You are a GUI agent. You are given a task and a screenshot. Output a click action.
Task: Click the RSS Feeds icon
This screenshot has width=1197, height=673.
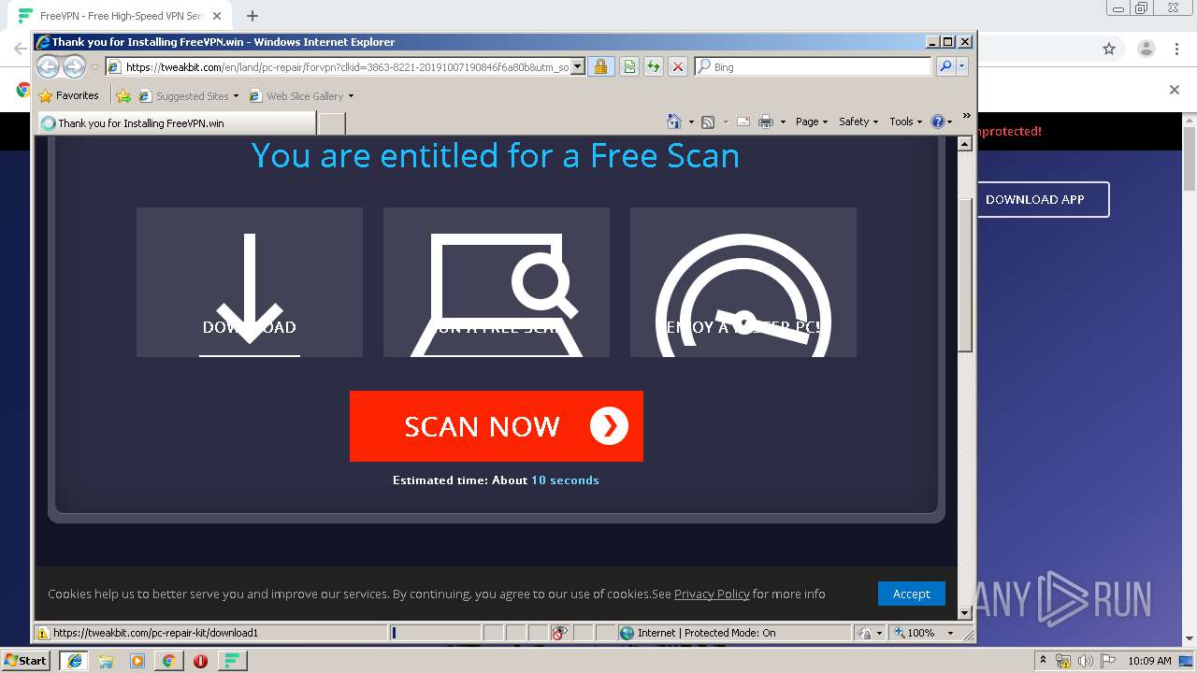click(x=708, y=122)
